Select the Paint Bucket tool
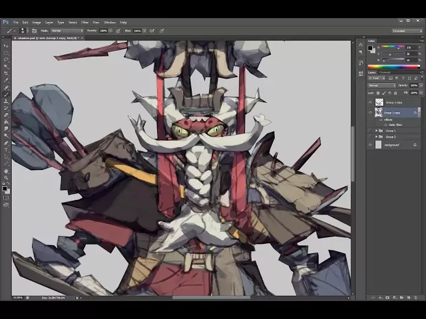This screenshot has width=426, height=319. 6,122
